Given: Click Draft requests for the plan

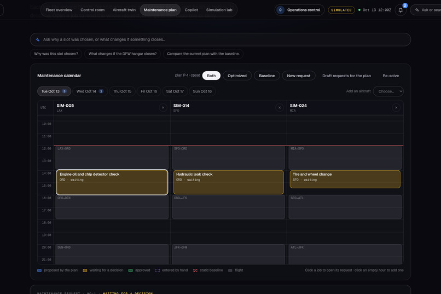Looking at the screenshot, I should [x=346, y=76].
